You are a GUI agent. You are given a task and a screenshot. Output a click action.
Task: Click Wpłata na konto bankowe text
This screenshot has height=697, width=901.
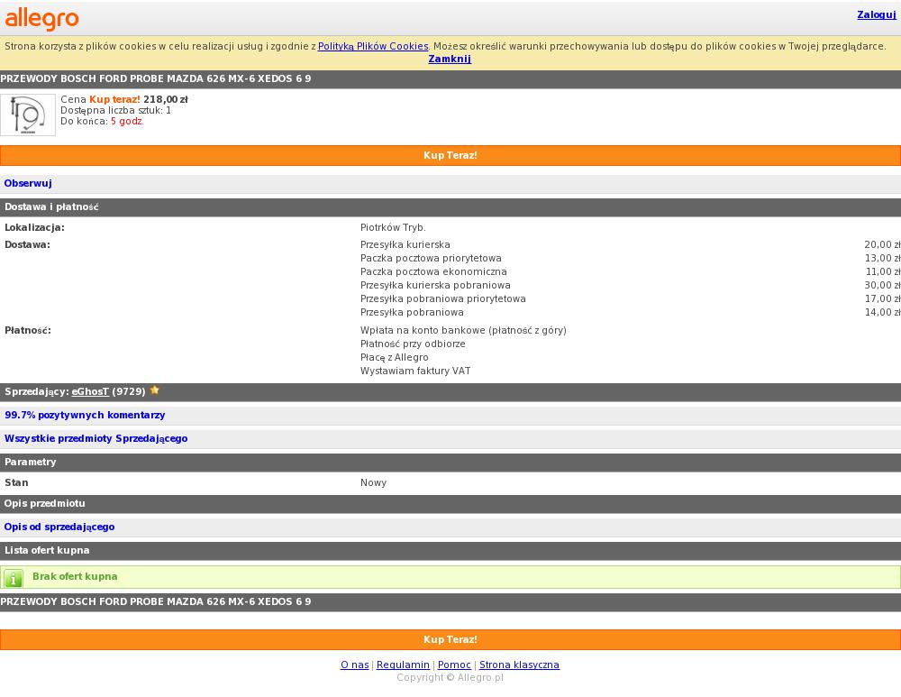pyautogui.click(x=463, y=331)
